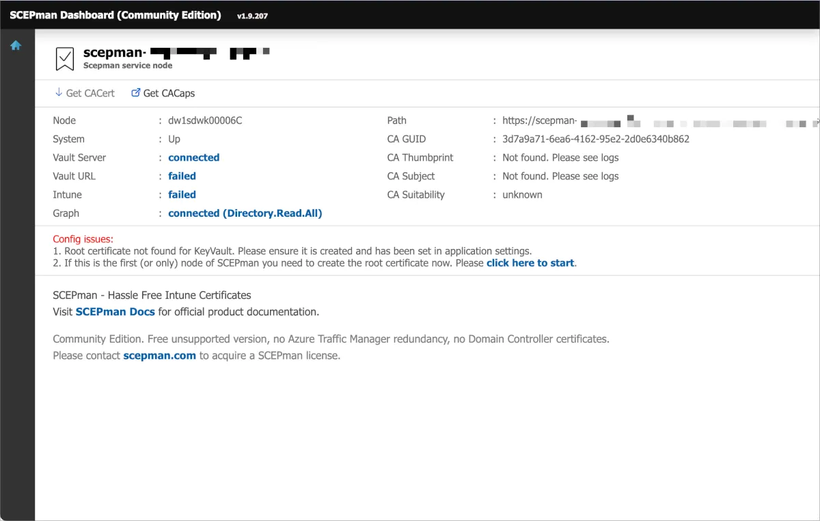
Task: Click the CA Thumbprint not found message
Action: click(x=560, y=157)
